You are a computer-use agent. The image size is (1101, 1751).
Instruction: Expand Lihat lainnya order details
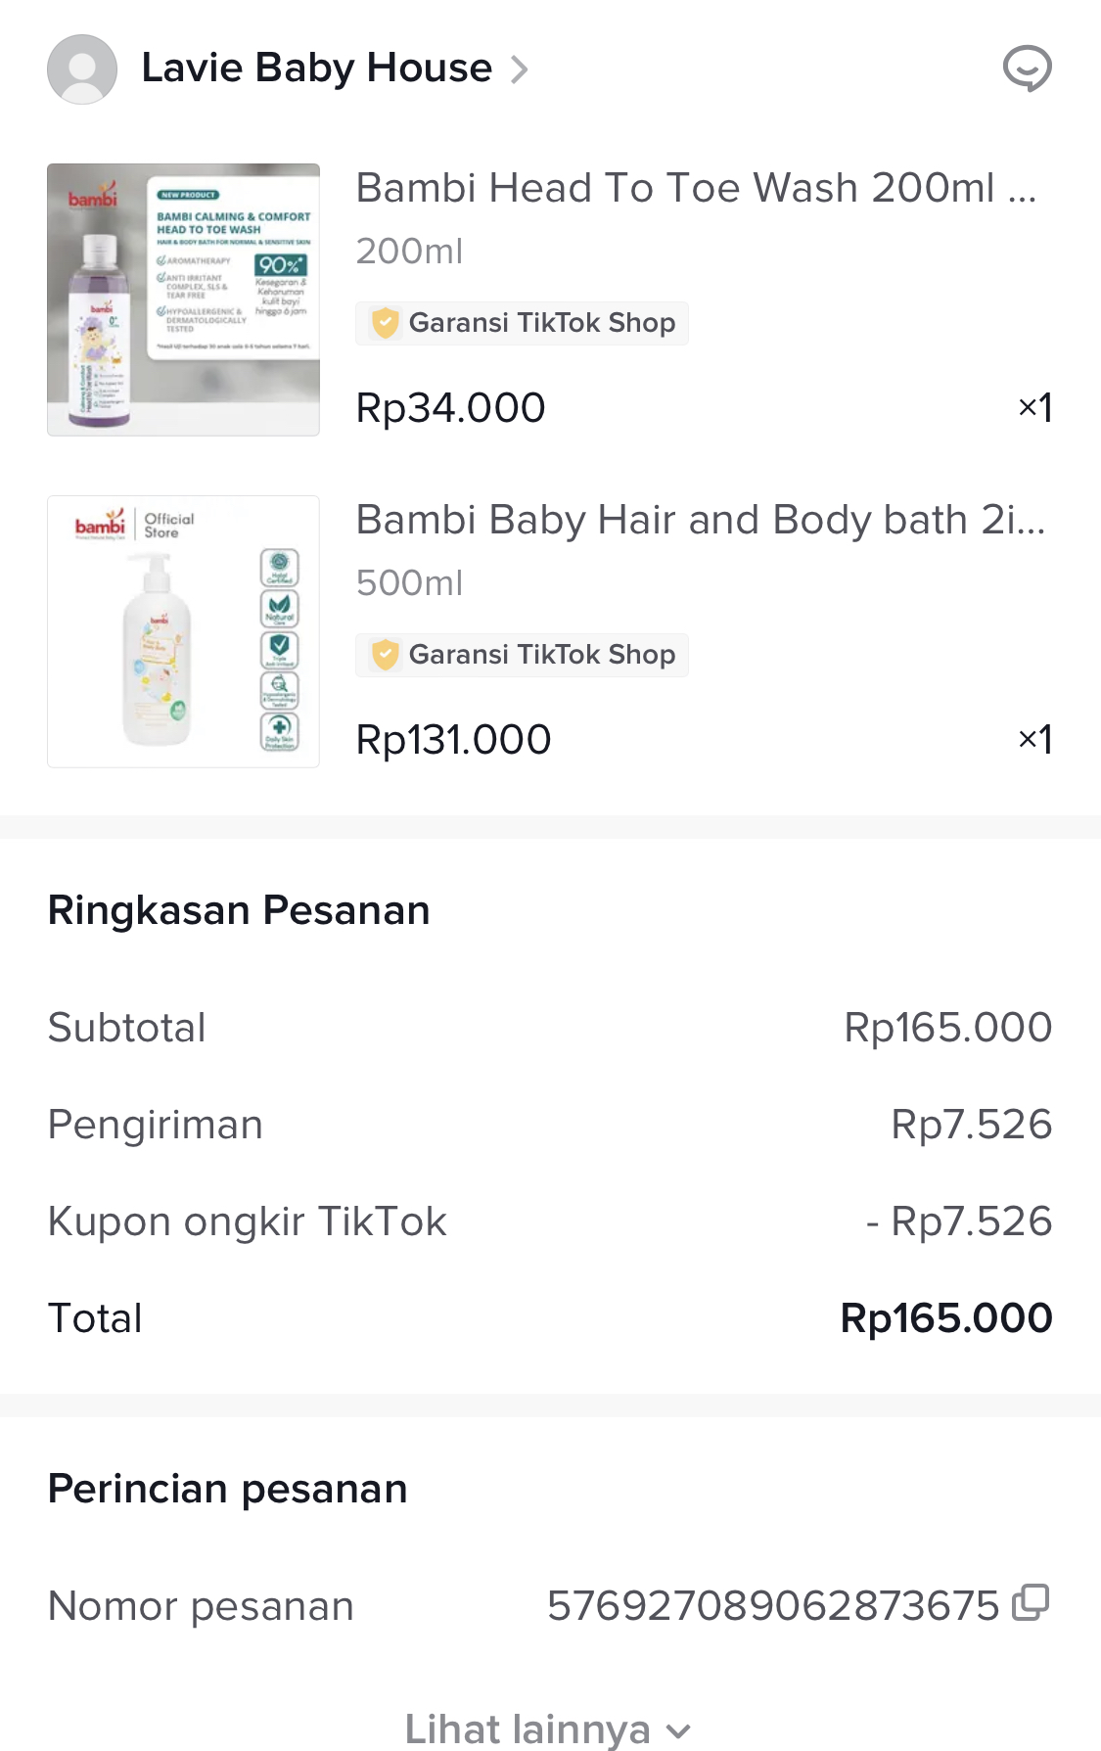[x=528, y=1729]
